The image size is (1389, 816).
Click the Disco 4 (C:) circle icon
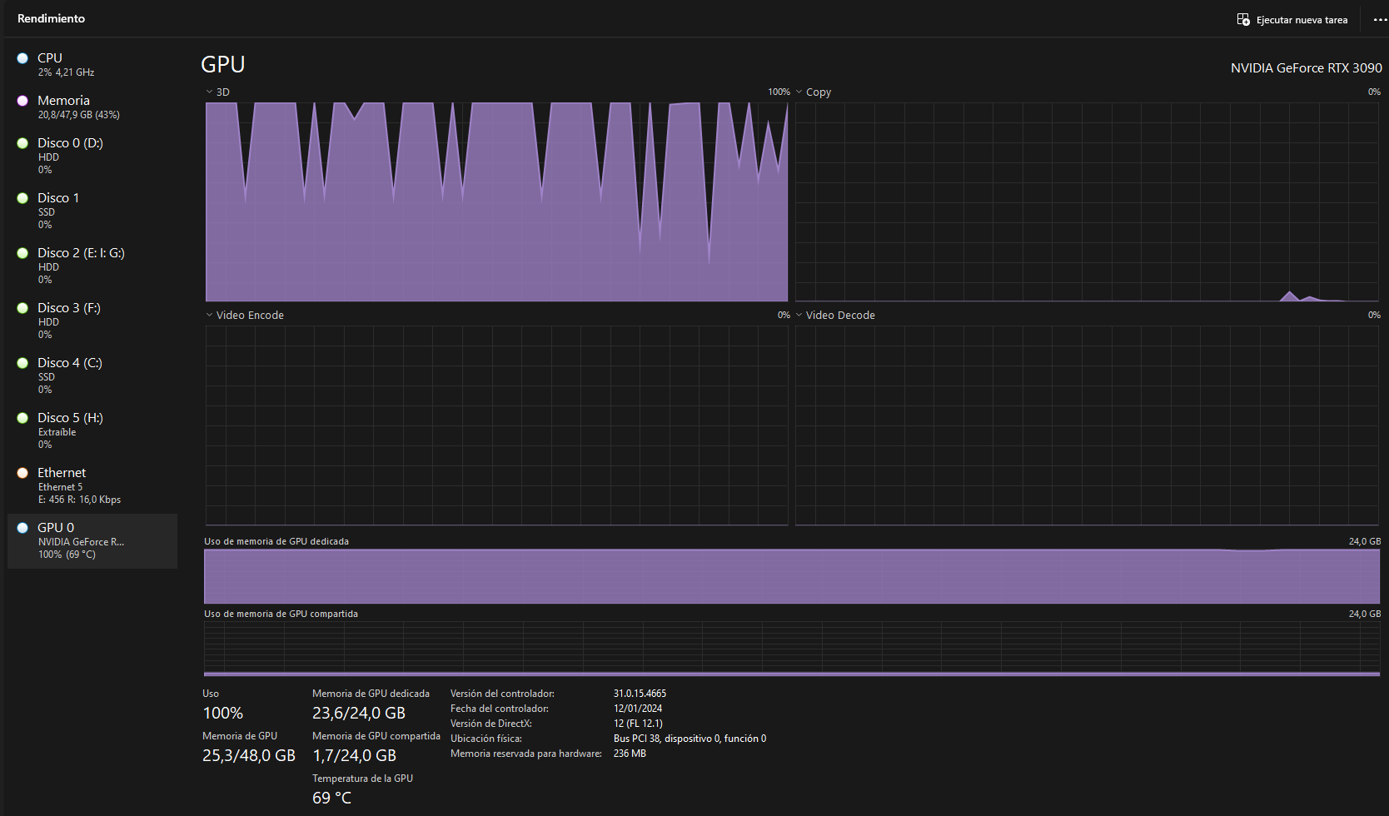[22, 363]
